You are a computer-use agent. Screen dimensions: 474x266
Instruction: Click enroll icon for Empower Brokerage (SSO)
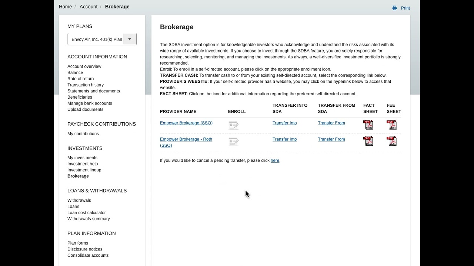233,126
